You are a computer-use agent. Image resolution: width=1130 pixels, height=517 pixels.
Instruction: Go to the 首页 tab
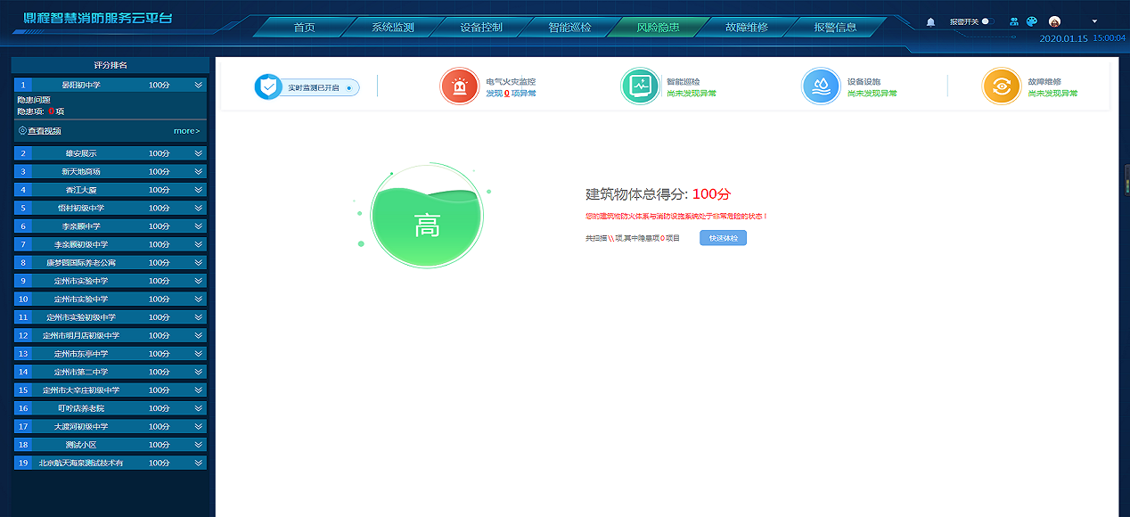(305, 27)
